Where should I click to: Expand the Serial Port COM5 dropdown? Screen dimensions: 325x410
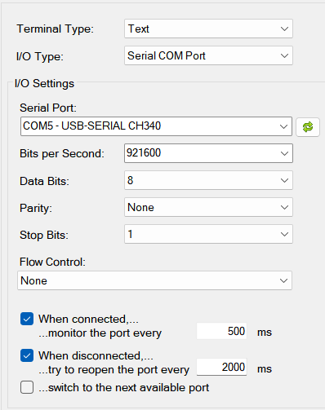click(x=156, y=126)
